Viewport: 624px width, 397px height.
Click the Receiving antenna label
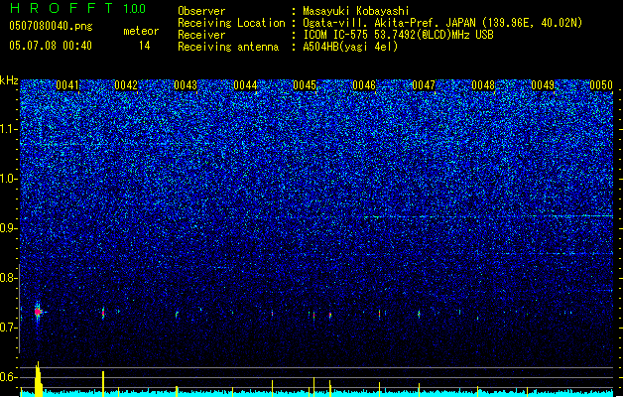pos(228,47)
